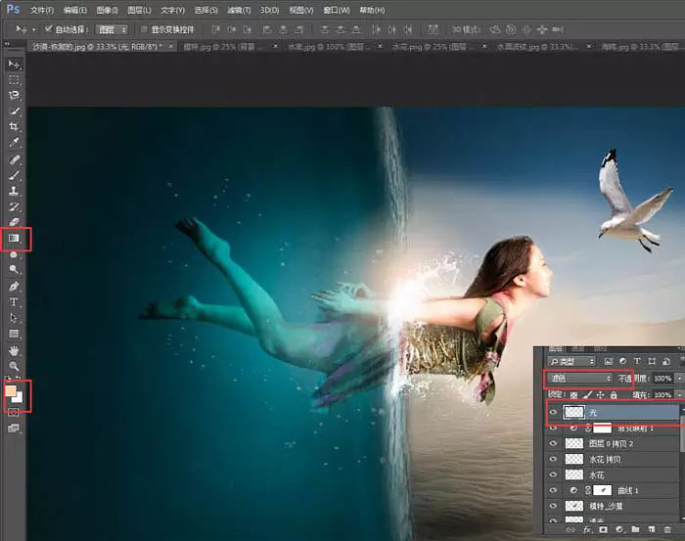Select the Move tool
Image resolution: width=685 pixels, height=541 pixels.
[x=15, y=65]
